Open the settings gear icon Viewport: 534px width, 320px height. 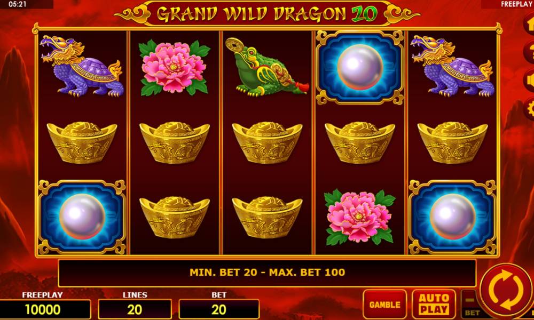(x=529, y=108)
